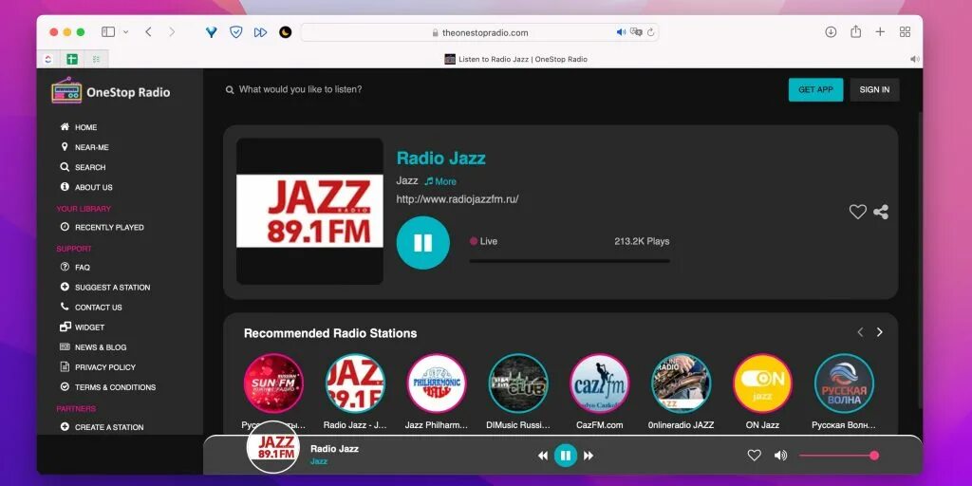Screen dimensions: 972x486
Task: Show next recommended stations arrow
Action: [879, 332]
